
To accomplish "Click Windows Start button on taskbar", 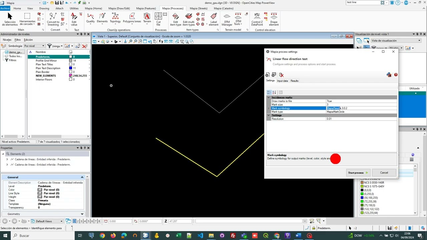I will click(x=5, y=236).
